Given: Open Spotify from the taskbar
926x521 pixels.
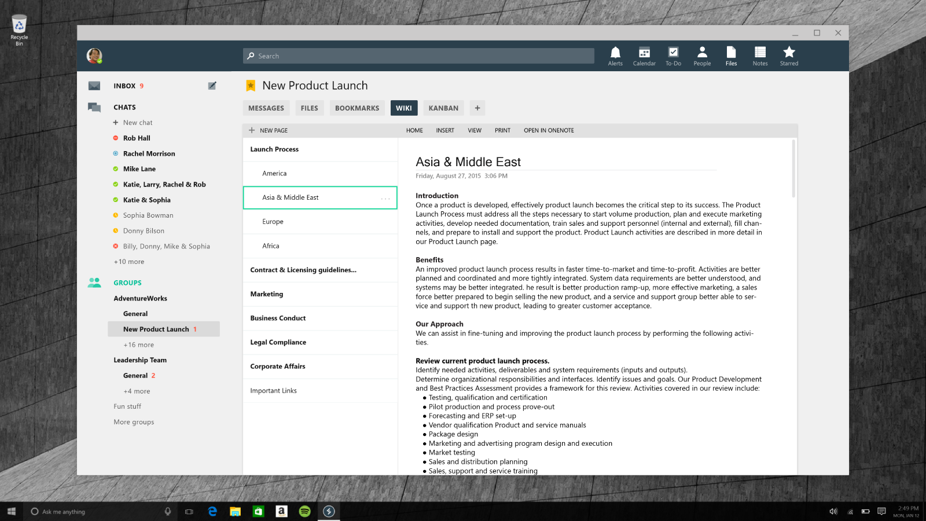Looking at the screenshot, I should [x=305, y=511].
